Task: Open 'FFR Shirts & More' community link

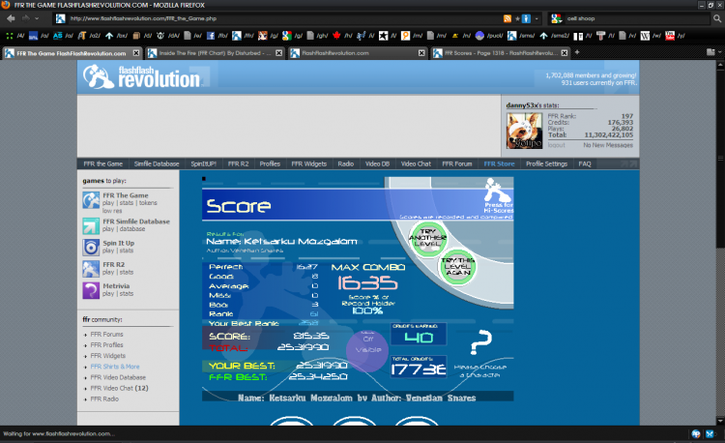Action: pos(115,367)
